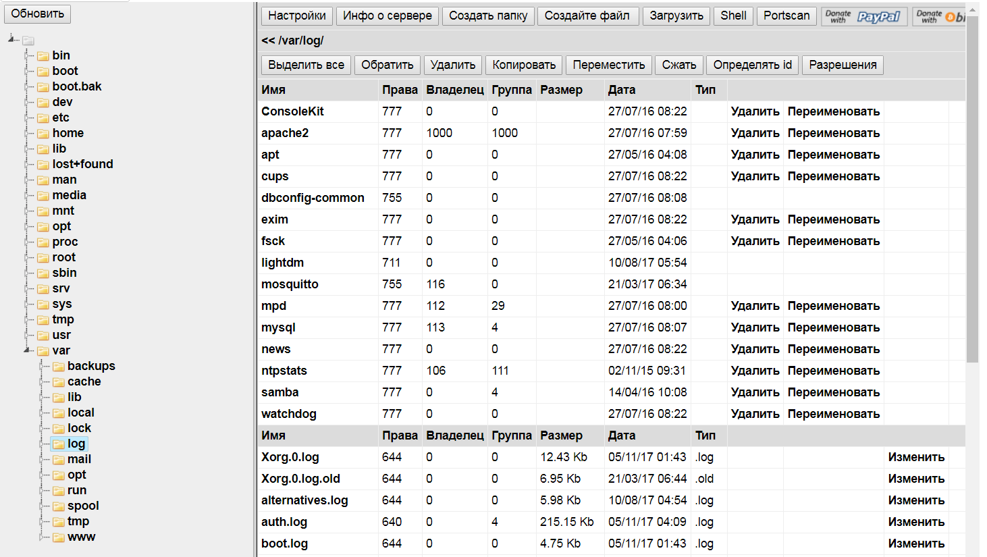Open the srv folder in the tree
987x557 pixels.
(61, 288)
